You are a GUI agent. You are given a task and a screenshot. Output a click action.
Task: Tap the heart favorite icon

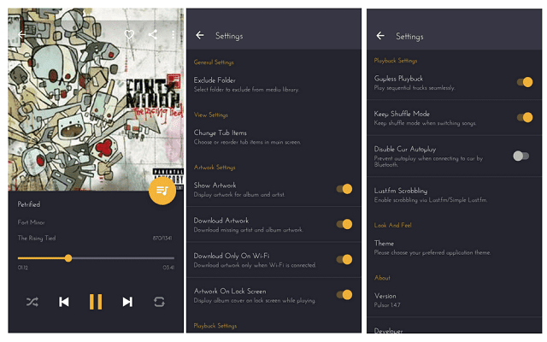pyautogui.click(x=129, y=34)
